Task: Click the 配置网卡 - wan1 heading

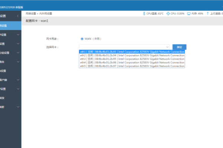Action: point(37,21)
